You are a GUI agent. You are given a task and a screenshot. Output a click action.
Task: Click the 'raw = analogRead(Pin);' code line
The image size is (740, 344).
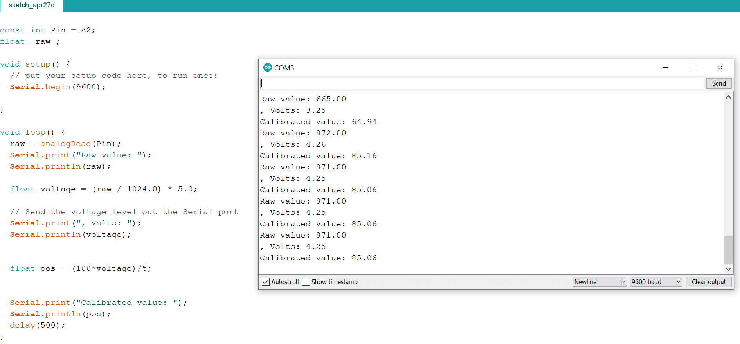[x=65, y=144]
